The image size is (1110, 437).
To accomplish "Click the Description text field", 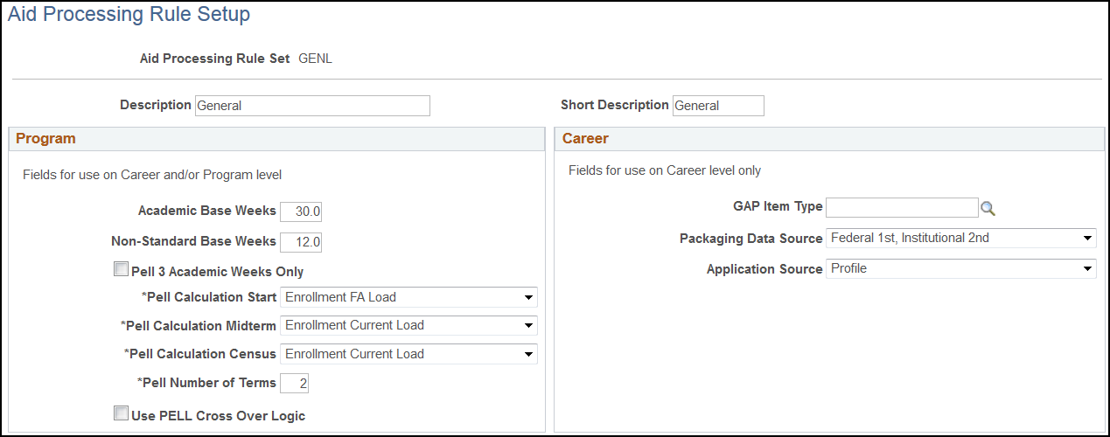I will [x=312, y=106].
